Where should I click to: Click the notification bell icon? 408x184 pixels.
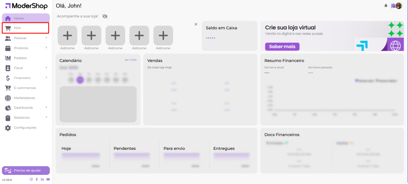(386, 6)
